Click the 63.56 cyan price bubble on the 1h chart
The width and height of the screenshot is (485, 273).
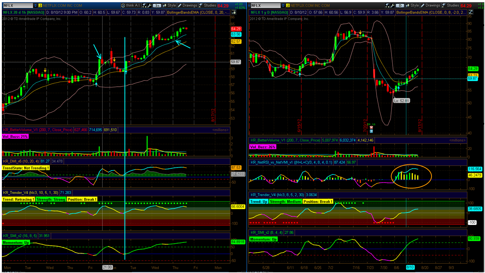[x=236, y=34]
